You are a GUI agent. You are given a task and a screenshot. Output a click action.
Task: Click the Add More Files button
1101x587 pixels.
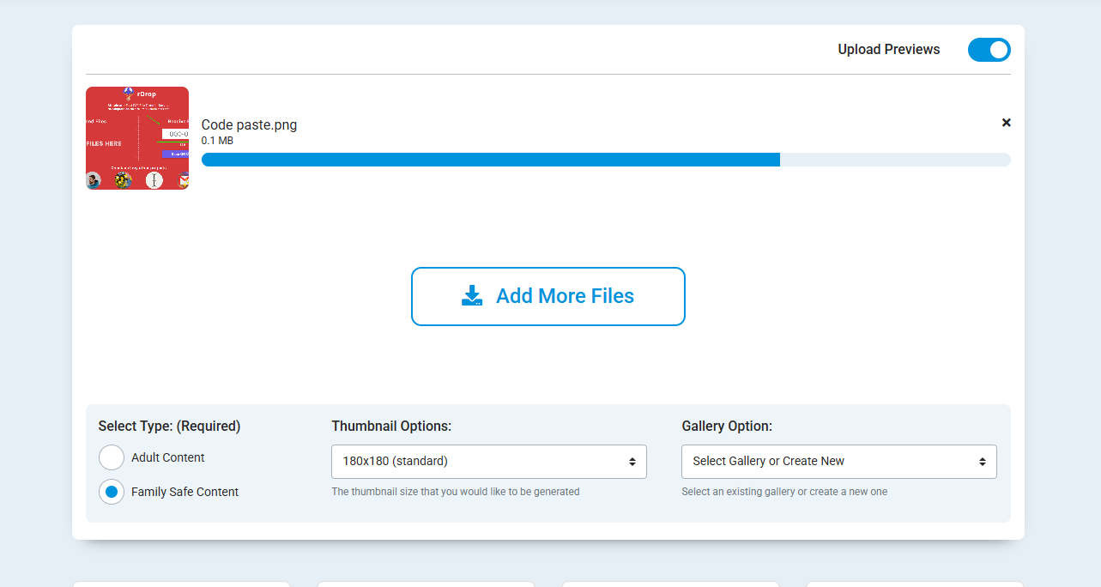pyautogui.click(x=547, y=296)
